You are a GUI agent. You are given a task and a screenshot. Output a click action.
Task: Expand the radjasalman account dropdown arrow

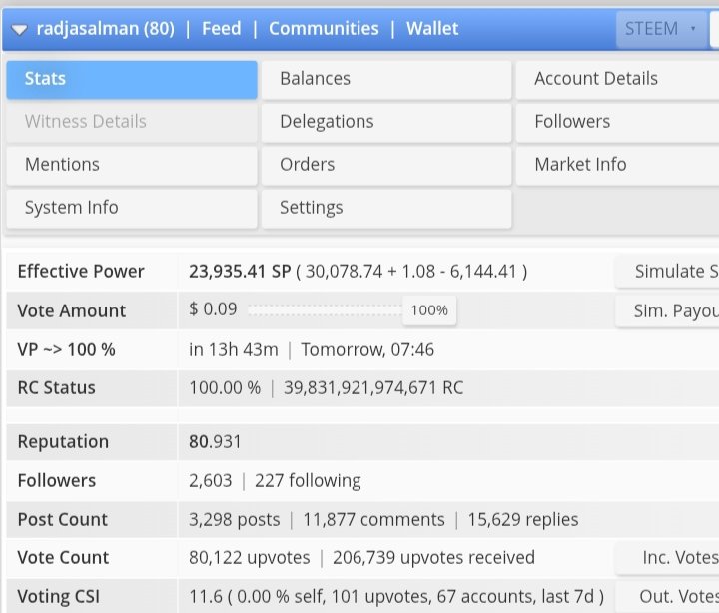[19, 30]
